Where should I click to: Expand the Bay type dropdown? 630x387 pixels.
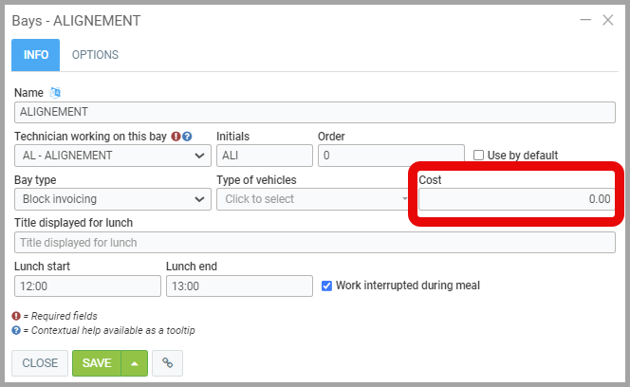113,199
